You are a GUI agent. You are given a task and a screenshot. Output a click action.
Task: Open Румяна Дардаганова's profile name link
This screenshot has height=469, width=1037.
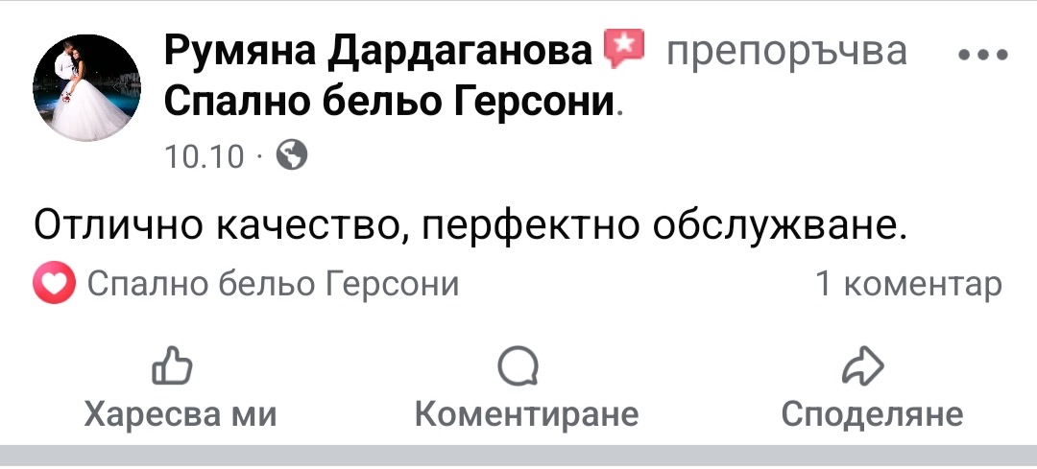click(378, 51)
